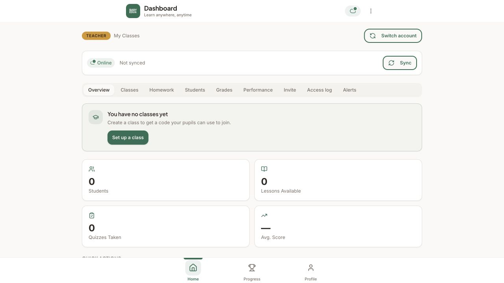Switch to the Grades tab

click(x=224, y=90)
